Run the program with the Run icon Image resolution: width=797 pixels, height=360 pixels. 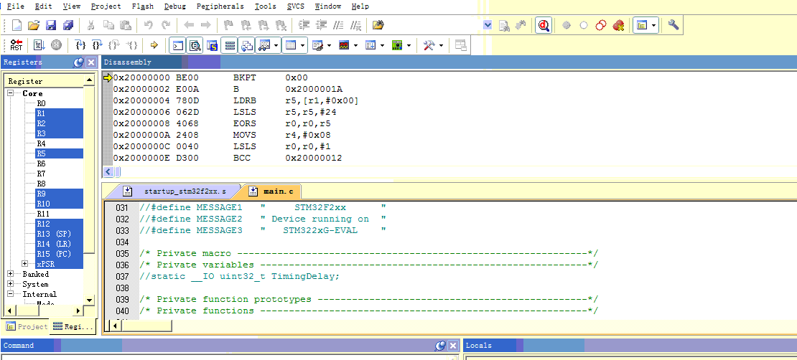(x=39, y=45)
